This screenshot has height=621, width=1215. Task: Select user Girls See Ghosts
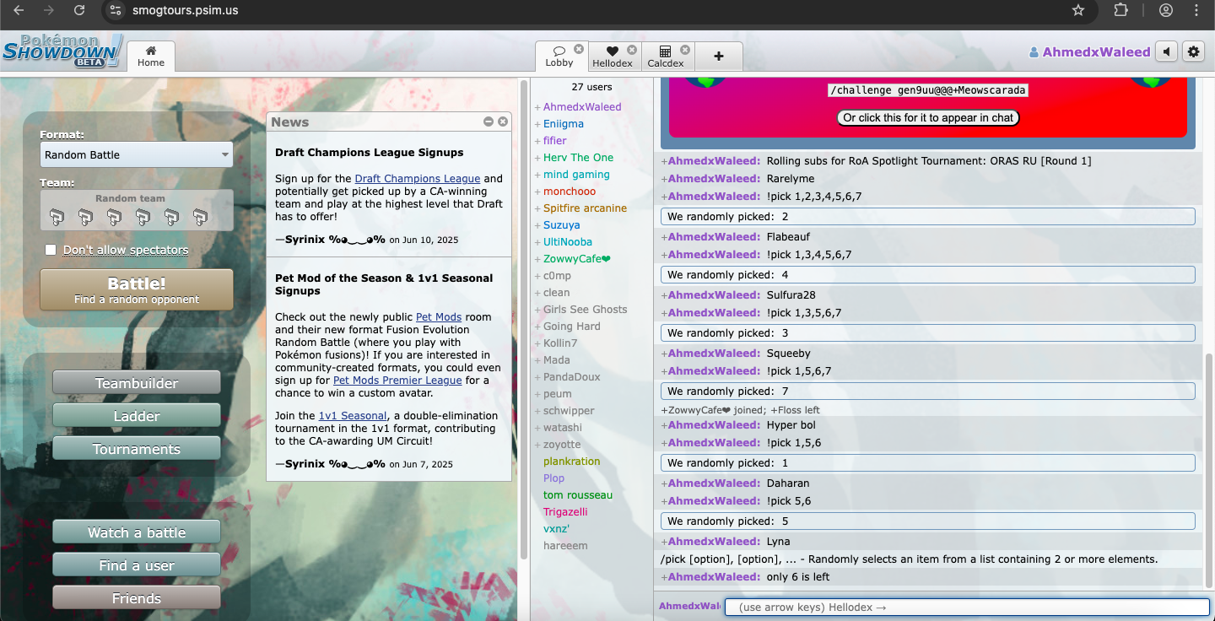585,310
